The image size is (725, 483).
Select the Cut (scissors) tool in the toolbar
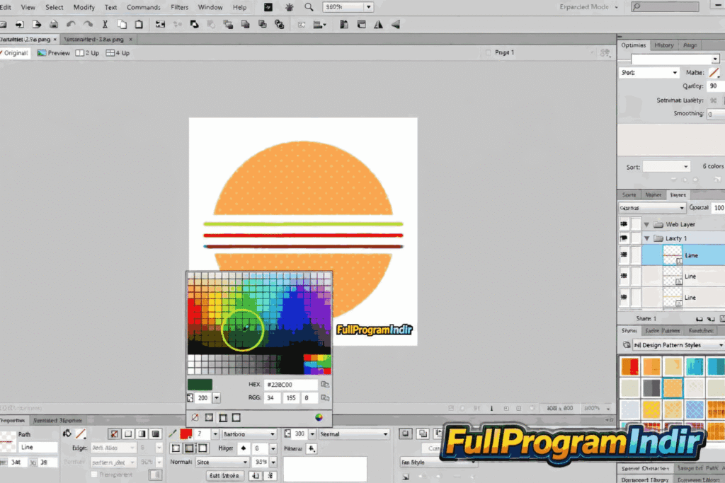105,23
